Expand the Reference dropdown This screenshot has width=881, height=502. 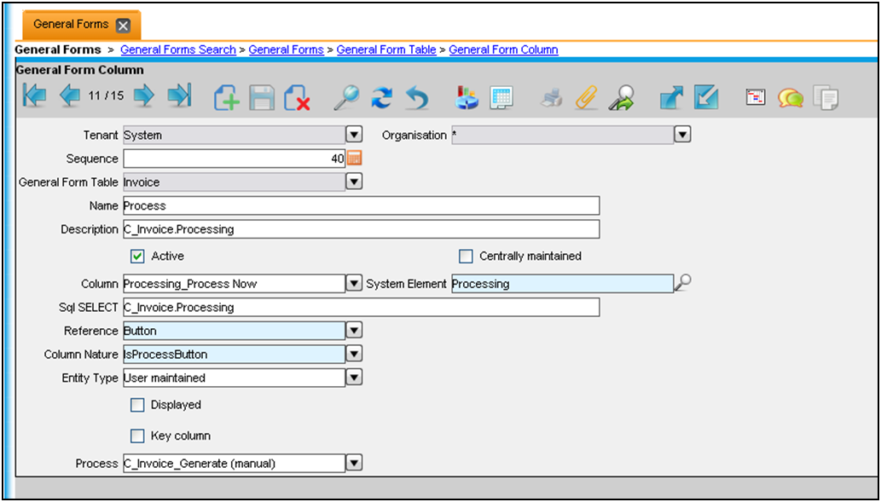click(354, 331)
